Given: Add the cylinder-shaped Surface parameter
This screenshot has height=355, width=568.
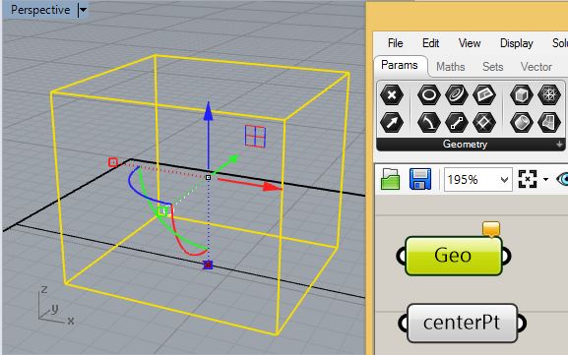Looking at the screenshot, I should pyautogui.click(x=522, y=122).
